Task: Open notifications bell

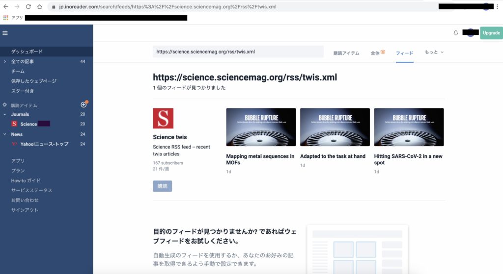Action: [x=455, y=33]
